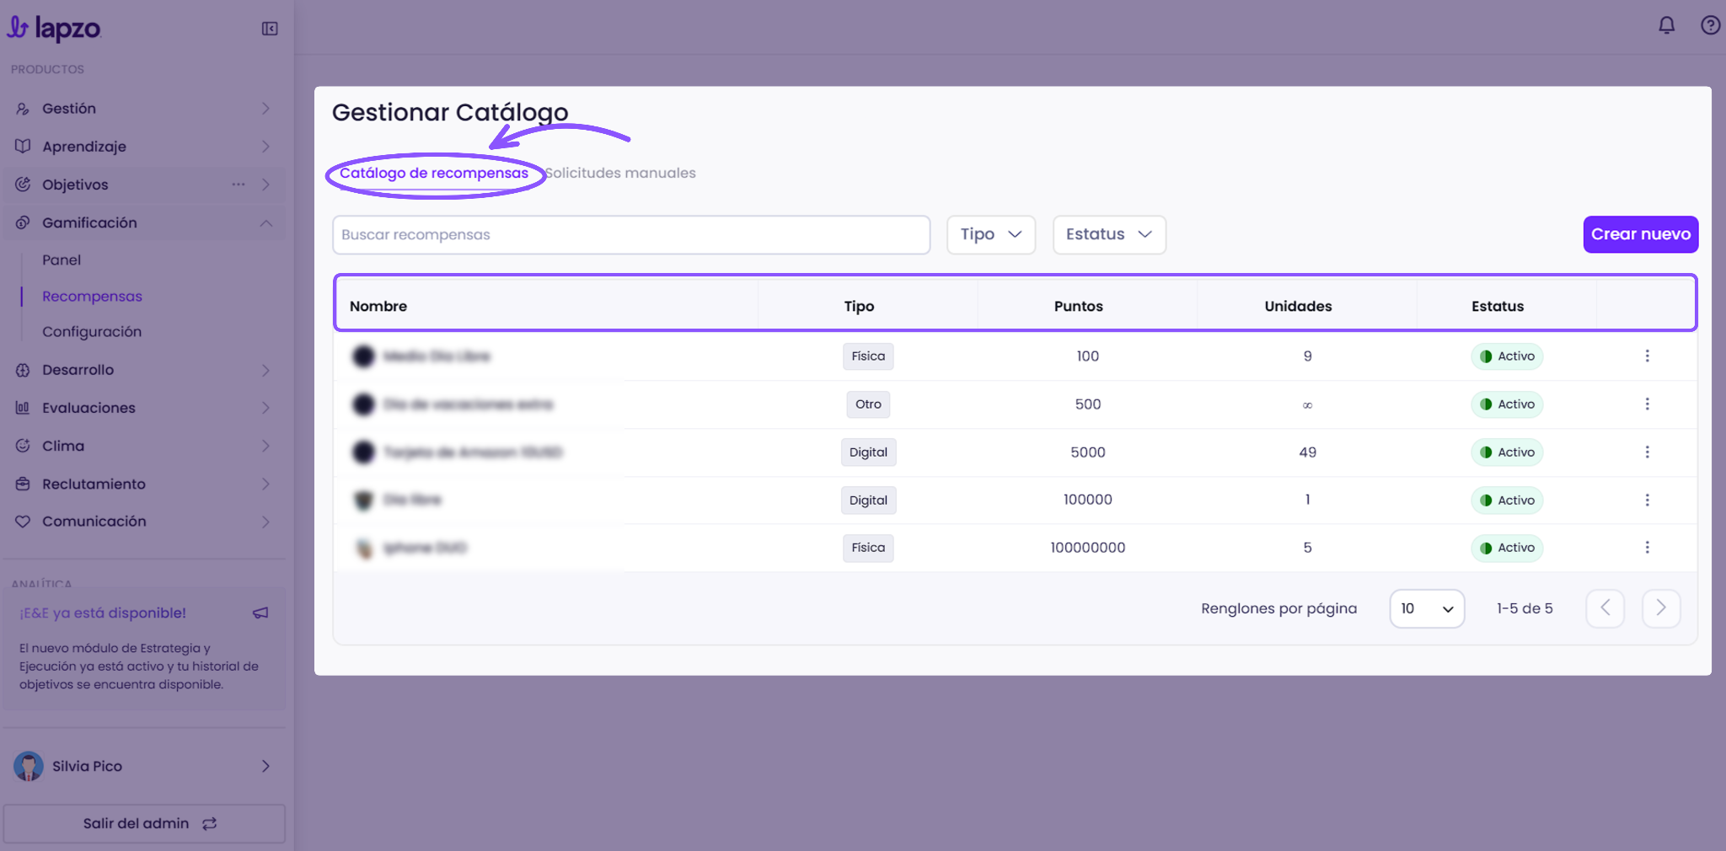Switch to Solicitudes manuales tab
The width and height of the screenshot is (1726, 851).
point(620,173)
